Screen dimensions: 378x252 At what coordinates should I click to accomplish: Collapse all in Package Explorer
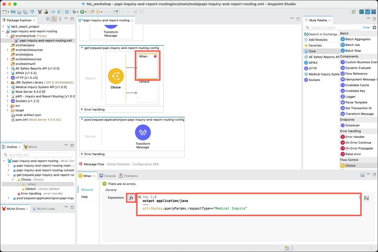pos(48,19)
